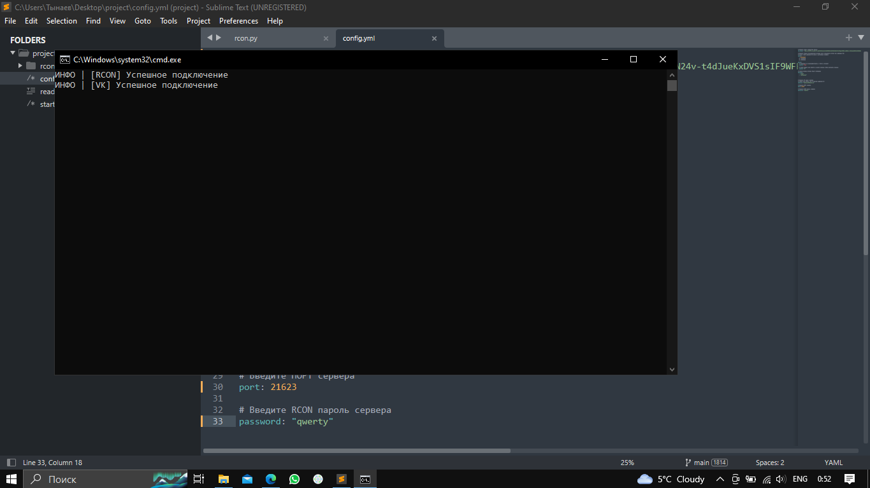This screenshot has width=870, height=488.
Task: Open the Goto menu
Action: click(143, 21)
